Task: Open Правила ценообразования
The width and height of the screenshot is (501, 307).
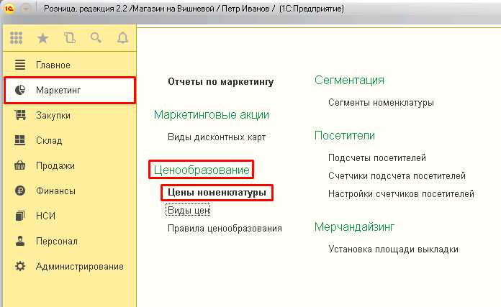Action: pyautogui.click(x=225, y=229)
